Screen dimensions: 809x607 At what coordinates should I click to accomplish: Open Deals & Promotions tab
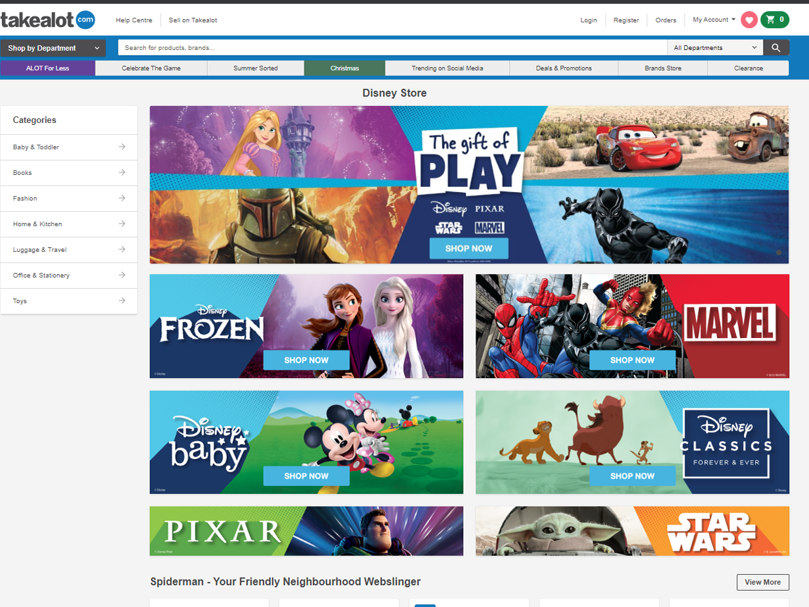[x=564, y=68]
